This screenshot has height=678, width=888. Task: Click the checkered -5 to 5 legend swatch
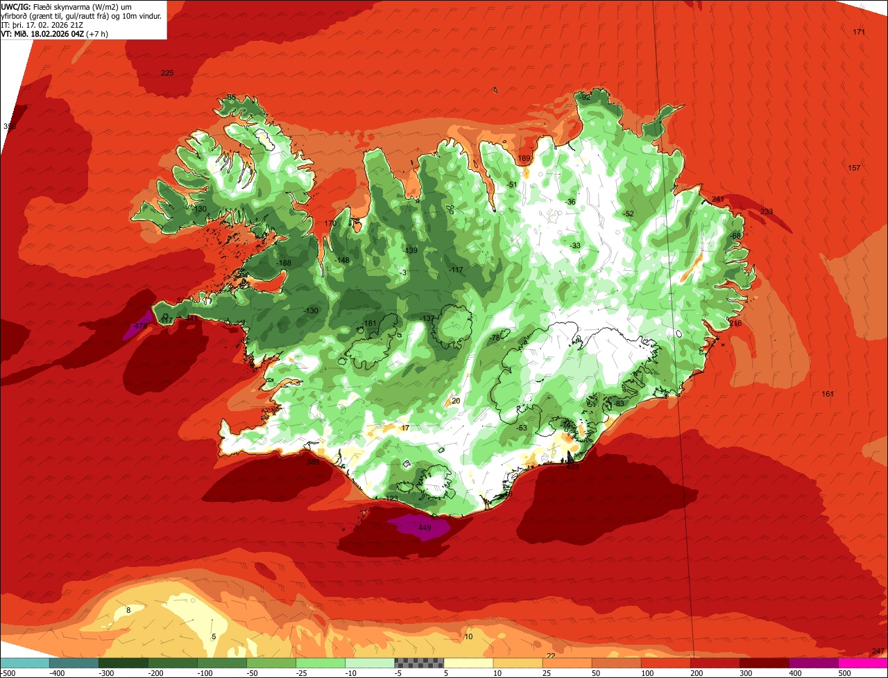pos(419,663)
